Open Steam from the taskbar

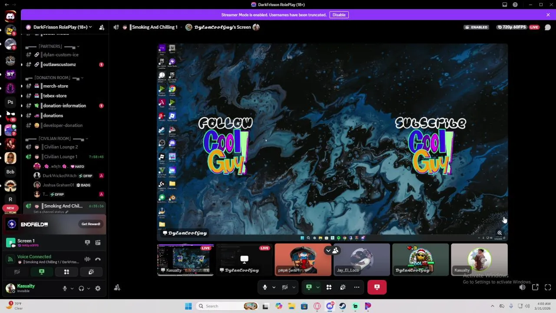[x=342, y=306]
